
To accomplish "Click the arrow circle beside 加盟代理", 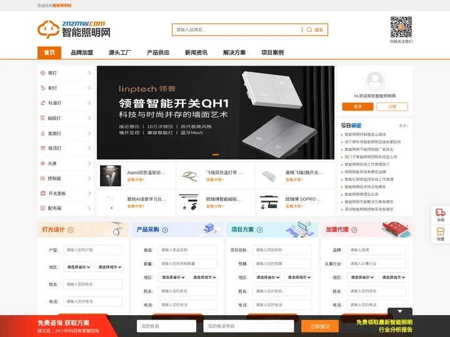I will (x=354, y=230).
